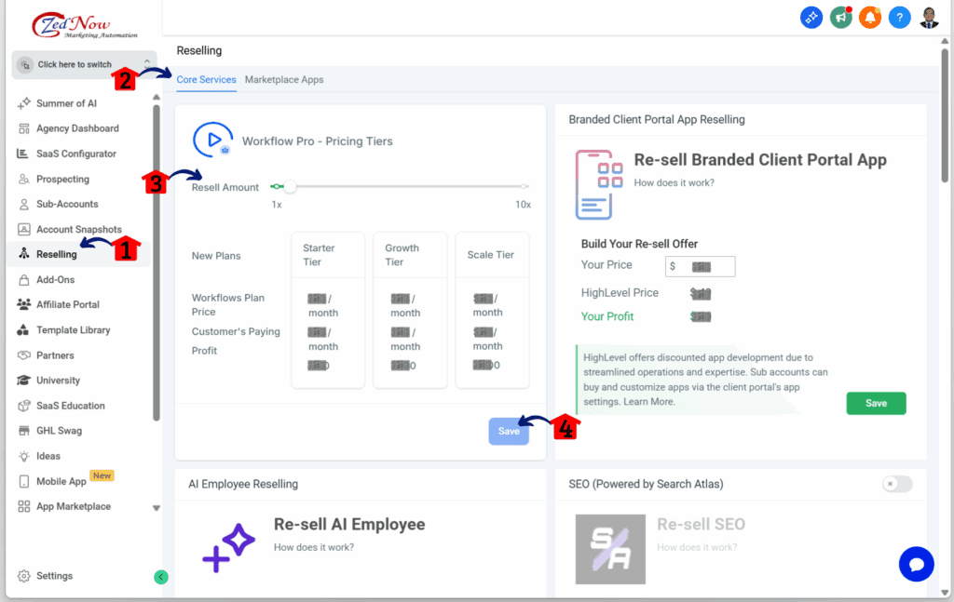Open the blue help question mark icon
Screen dimensions: 954x602
click(x=899, y=18)
